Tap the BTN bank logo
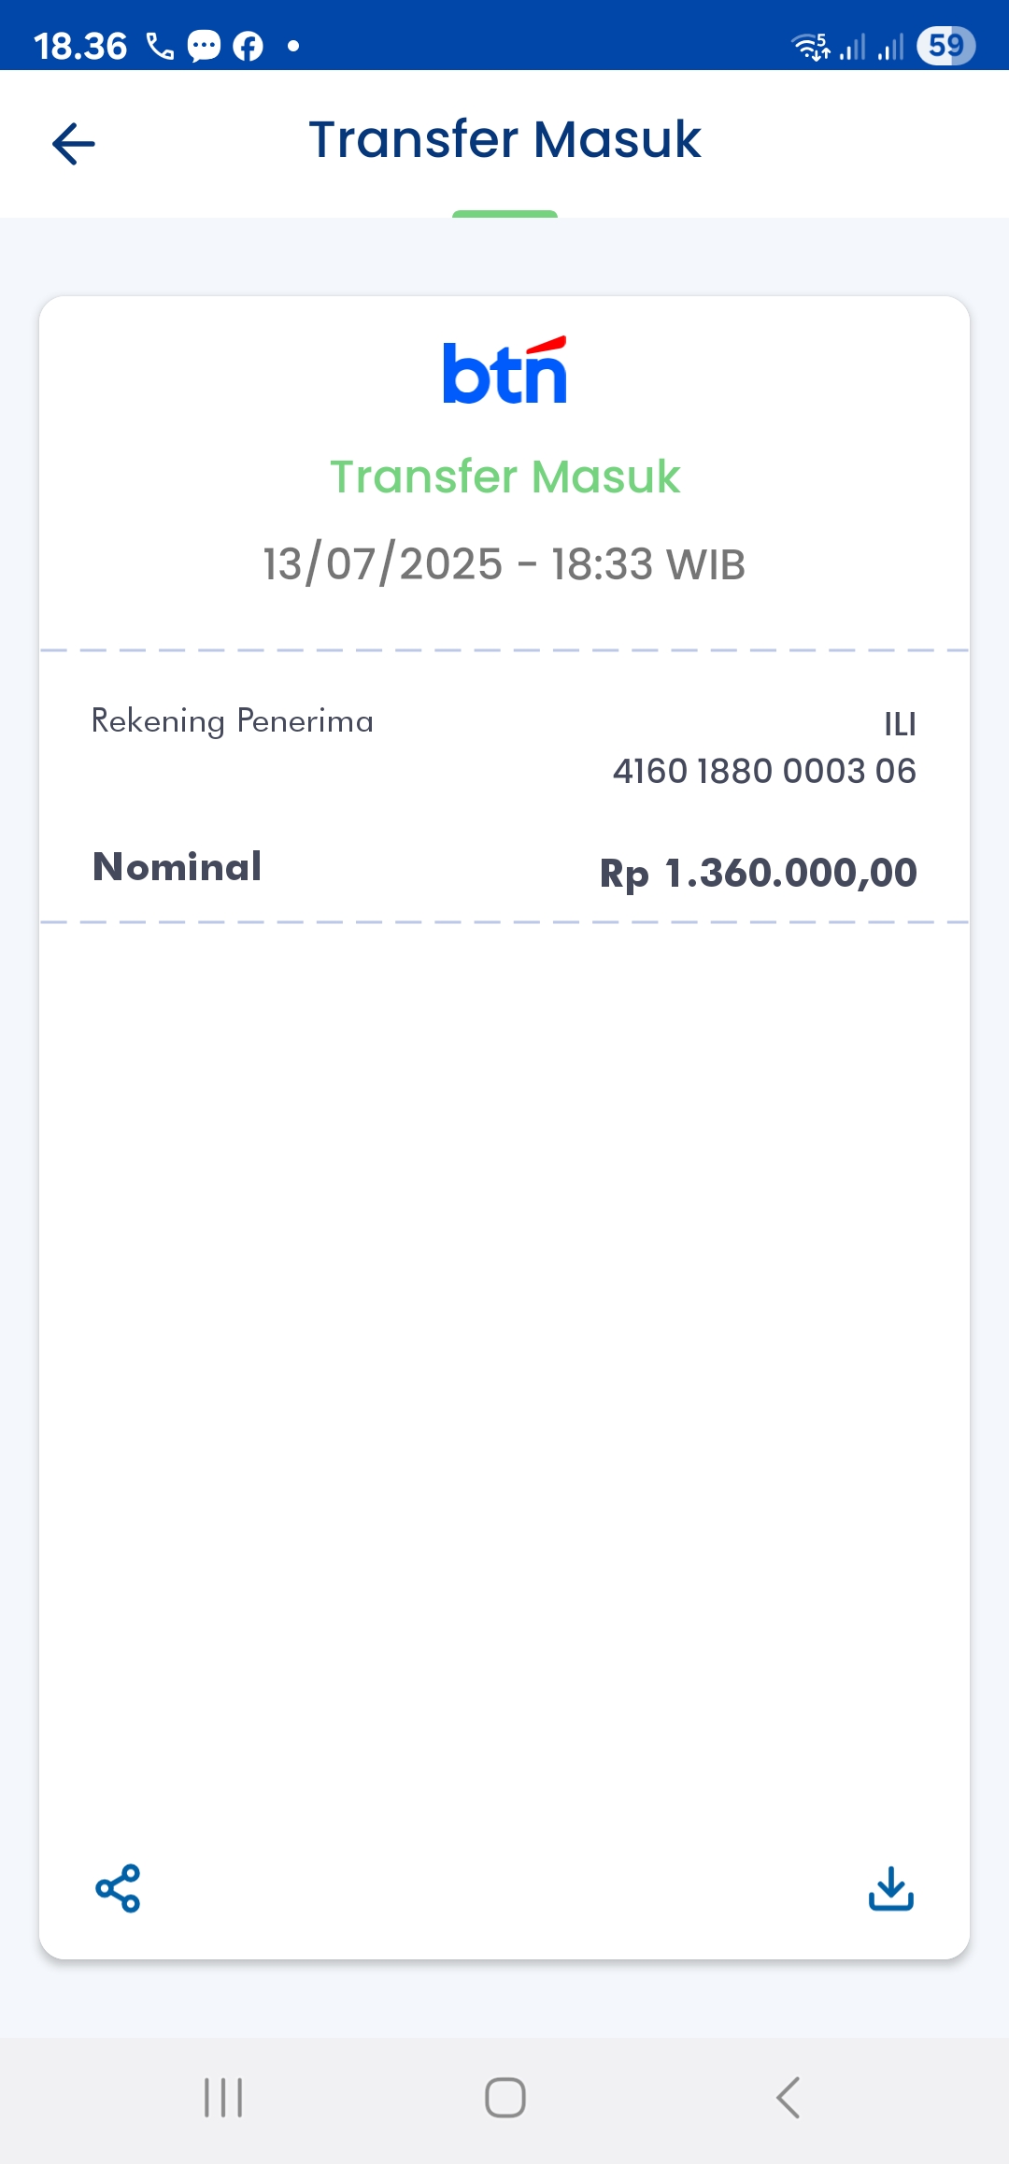 coord(504,371)
